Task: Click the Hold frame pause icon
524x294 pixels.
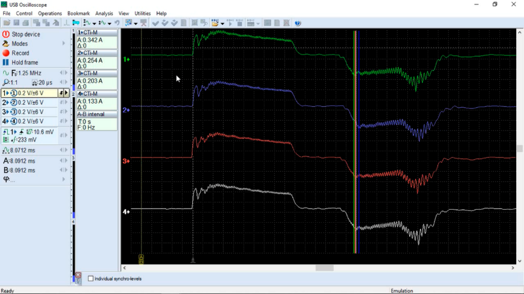Action: [x=6, y=62]
